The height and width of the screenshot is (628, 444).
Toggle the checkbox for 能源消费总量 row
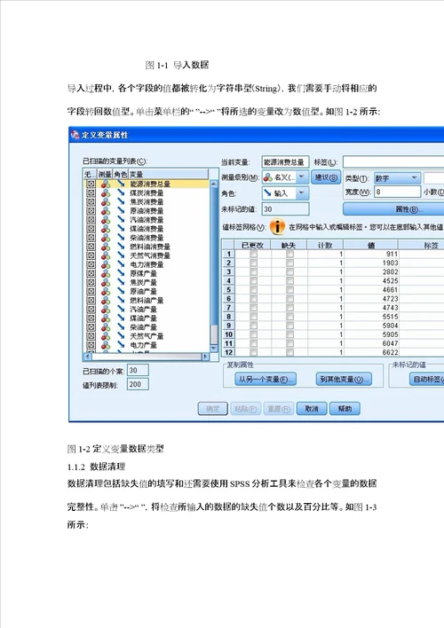click(91, 184)
